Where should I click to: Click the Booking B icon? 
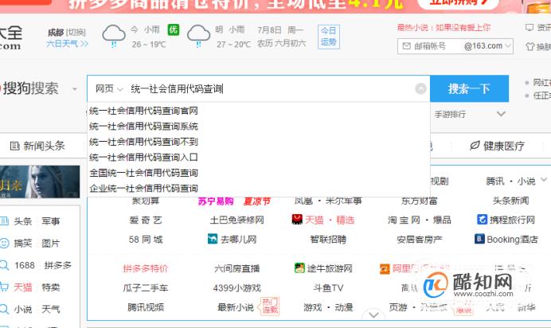479,239
